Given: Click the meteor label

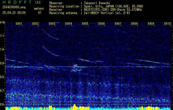Looking at the screenshot, I should (39, 9).
